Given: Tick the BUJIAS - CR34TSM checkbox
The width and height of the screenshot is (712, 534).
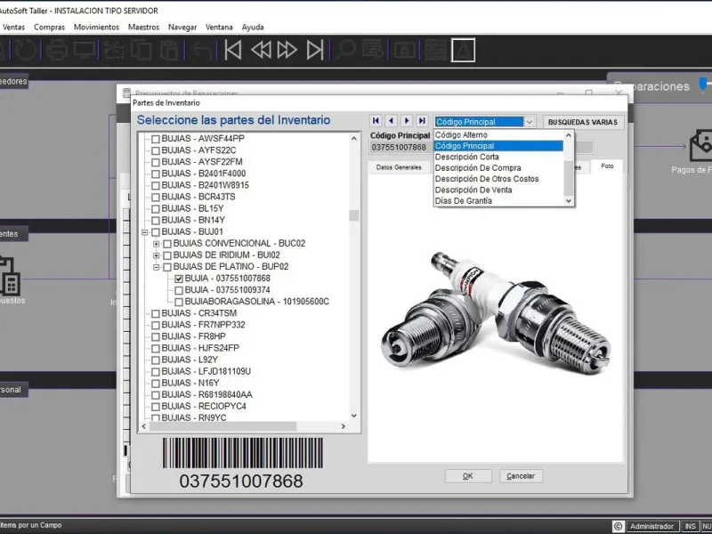Looking at the screenshot, I should click(x=156, y=313).
